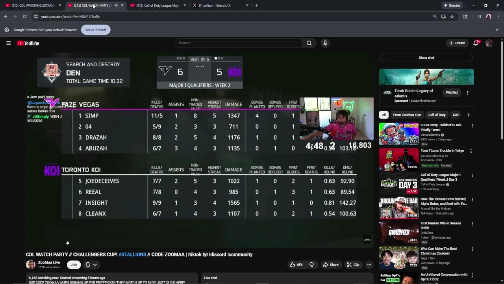This screenshot has height=284, width=504.
Task: Clip the video
Action: [x=353, y=265]
